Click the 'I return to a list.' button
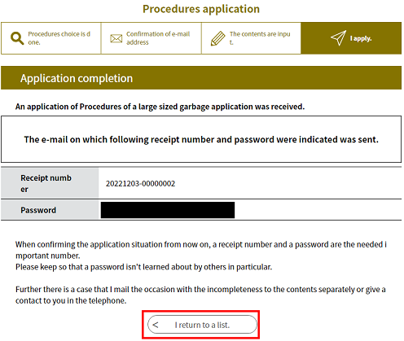The width and height of the screenshot is (404, 341). (x=202, y=325)
